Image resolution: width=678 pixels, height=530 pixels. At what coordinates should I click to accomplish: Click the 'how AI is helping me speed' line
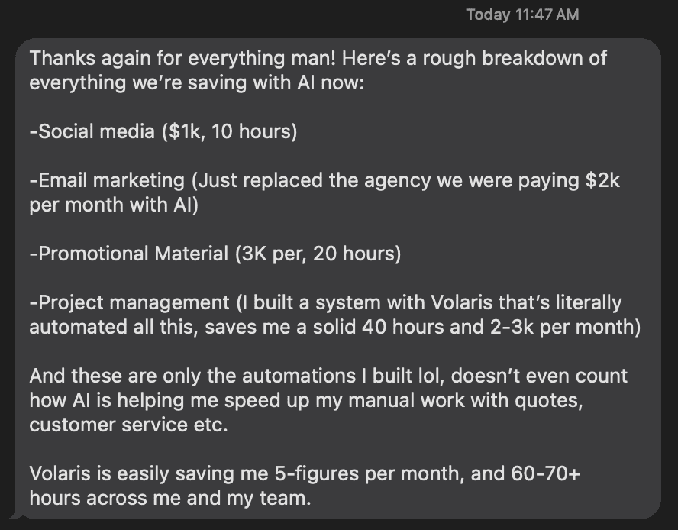pos(306,401)
